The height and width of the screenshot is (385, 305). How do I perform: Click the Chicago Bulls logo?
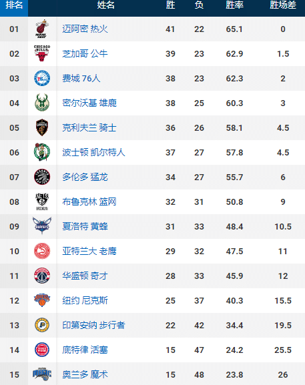click(x=42, y=53)
